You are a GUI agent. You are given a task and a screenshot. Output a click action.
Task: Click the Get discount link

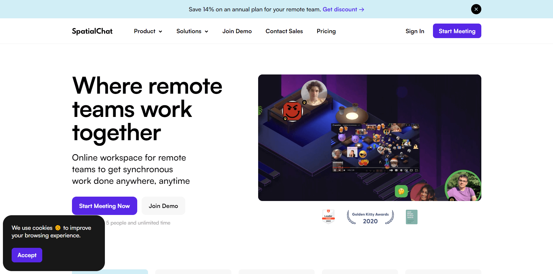(343, 9)
